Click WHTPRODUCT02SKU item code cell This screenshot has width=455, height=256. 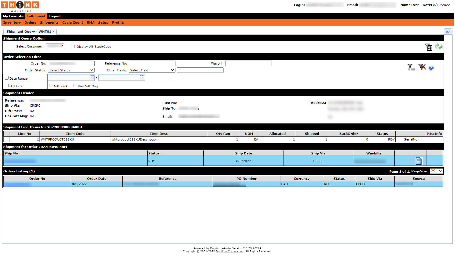pyautogui.click(x=75, y=139)
